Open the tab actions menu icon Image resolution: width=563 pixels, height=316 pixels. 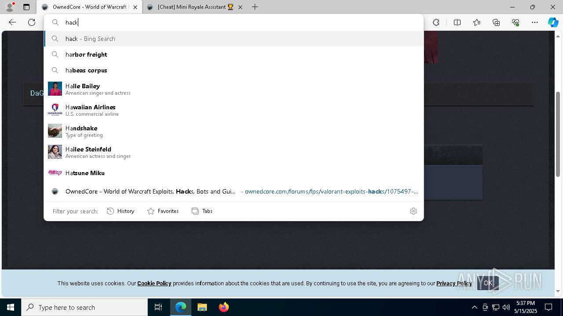click(26, 7)
